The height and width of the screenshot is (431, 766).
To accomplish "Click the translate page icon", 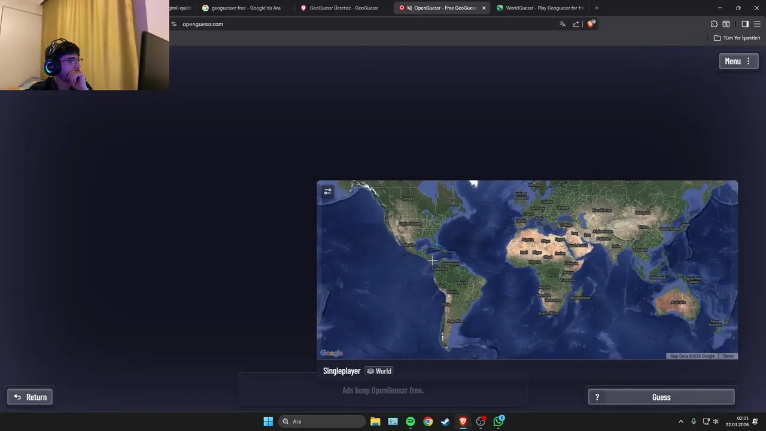I will click(x=562, y=24).
